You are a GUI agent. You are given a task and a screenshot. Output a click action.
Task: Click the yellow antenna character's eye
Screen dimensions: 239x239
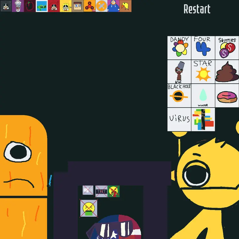[196, 174]
